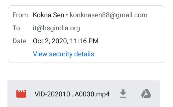Select sender email konknasen88@gmail.com
Image resolution: width=173 pixels, height=107 pixels.
pyautogui.click(x=108, y=15)
